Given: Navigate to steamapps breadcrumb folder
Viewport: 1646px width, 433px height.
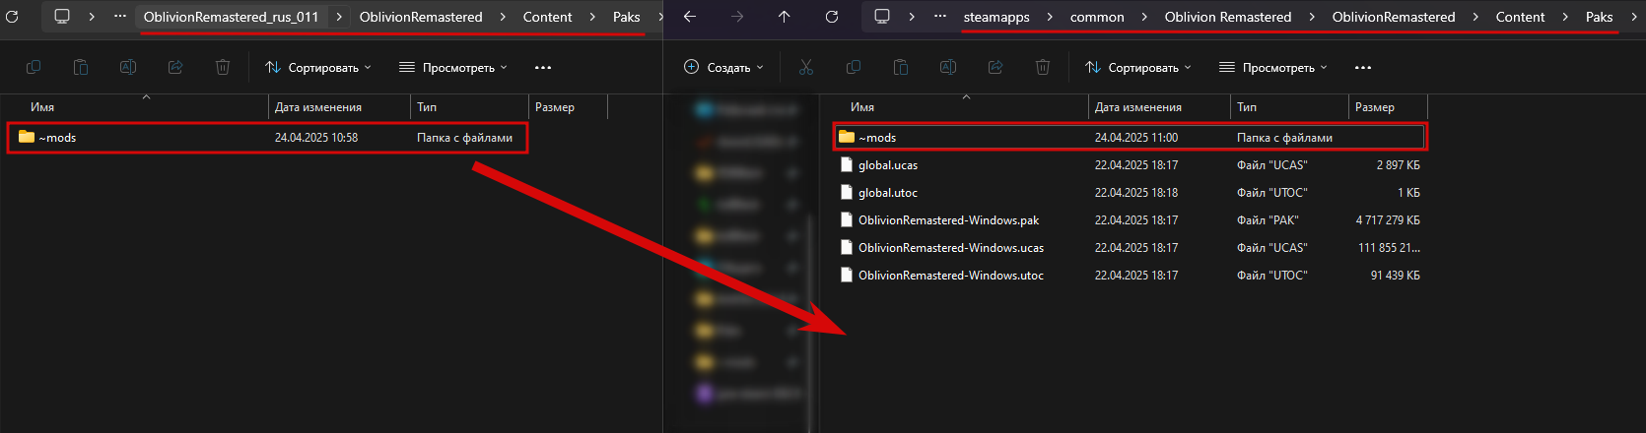Looking at the screenshot, I should [996, 17].
